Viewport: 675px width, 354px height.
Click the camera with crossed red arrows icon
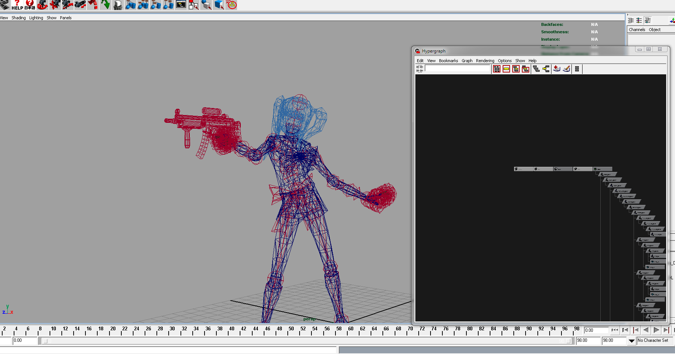point(55,5)
